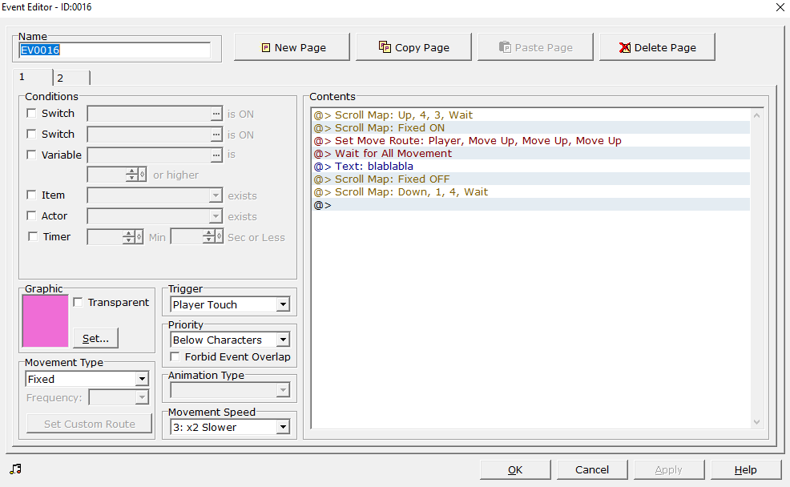Toggle Forbid Event Overlap checkbox
Image resolution: width=790 pixels, height=487 pixels.
(175, 356)
